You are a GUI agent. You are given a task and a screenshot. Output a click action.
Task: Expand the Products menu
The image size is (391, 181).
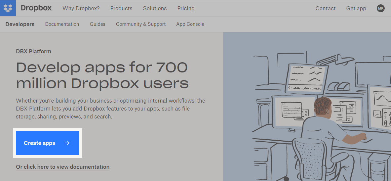(121, 8)
